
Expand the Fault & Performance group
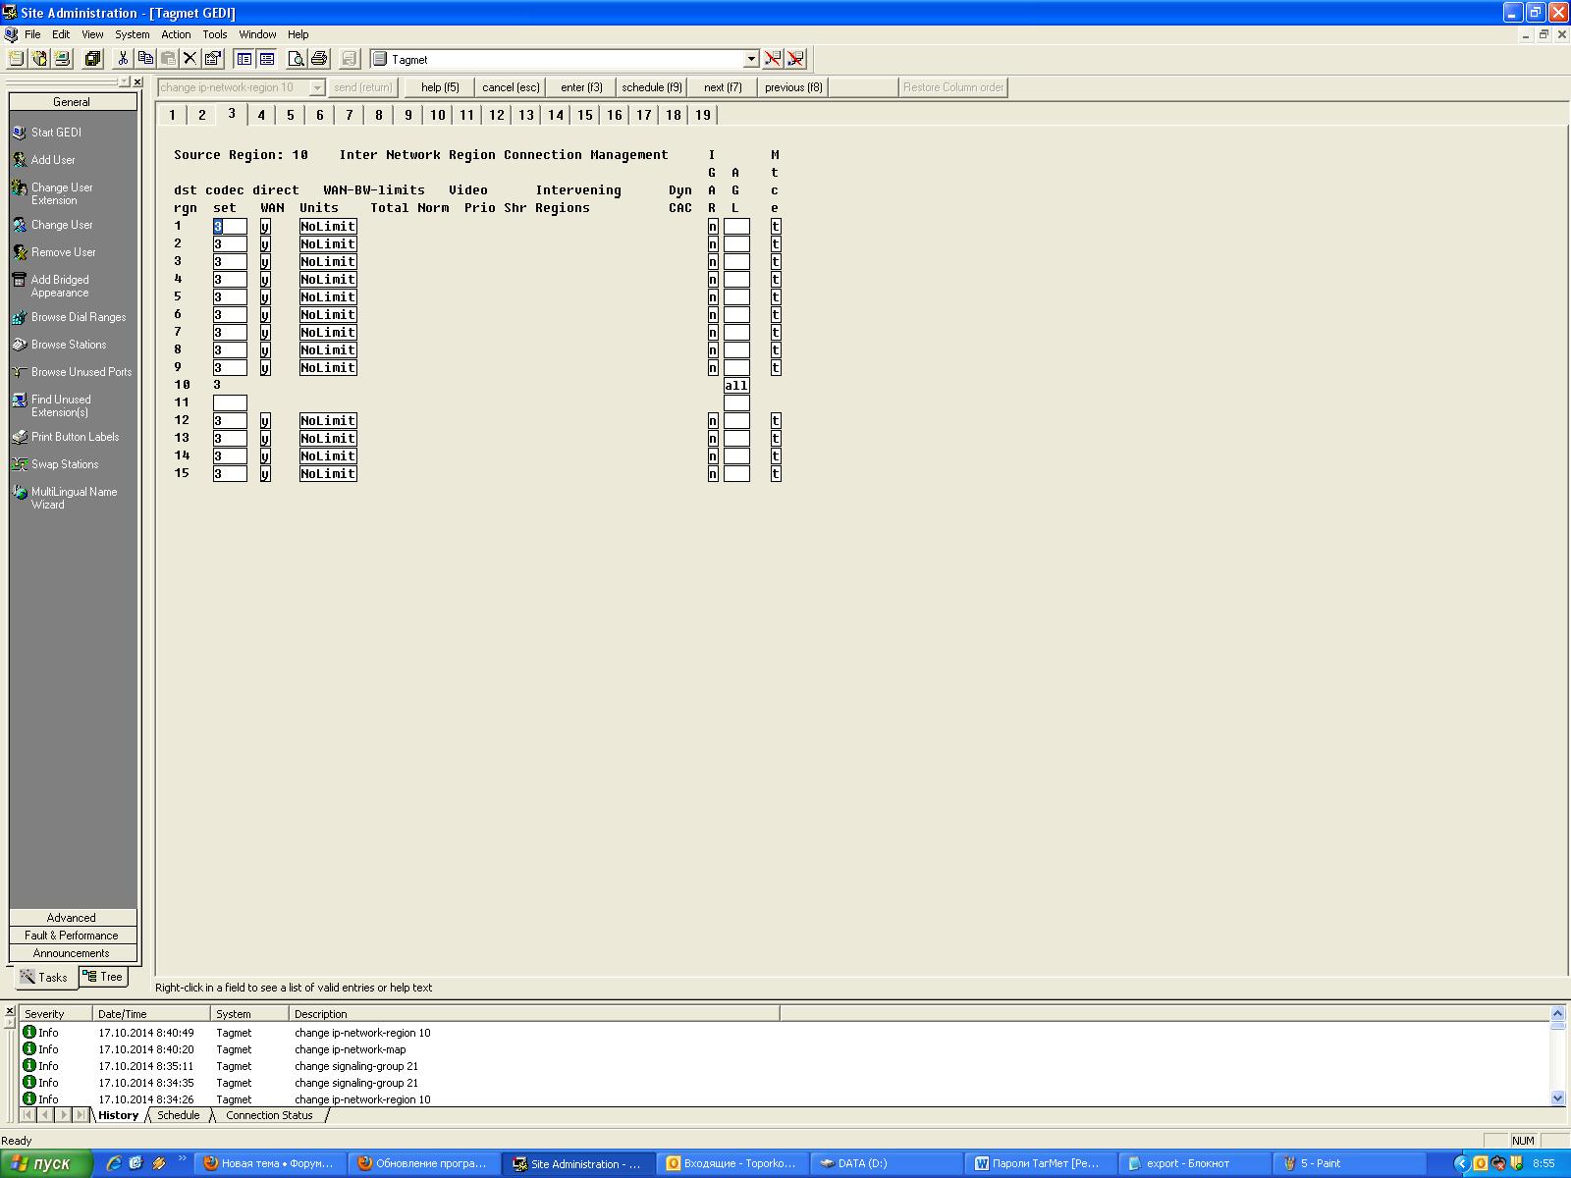coord(73,936)
